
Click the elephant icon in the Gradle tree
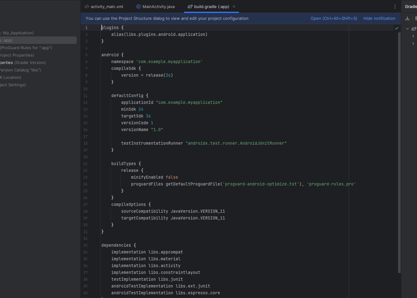point(414,29)
